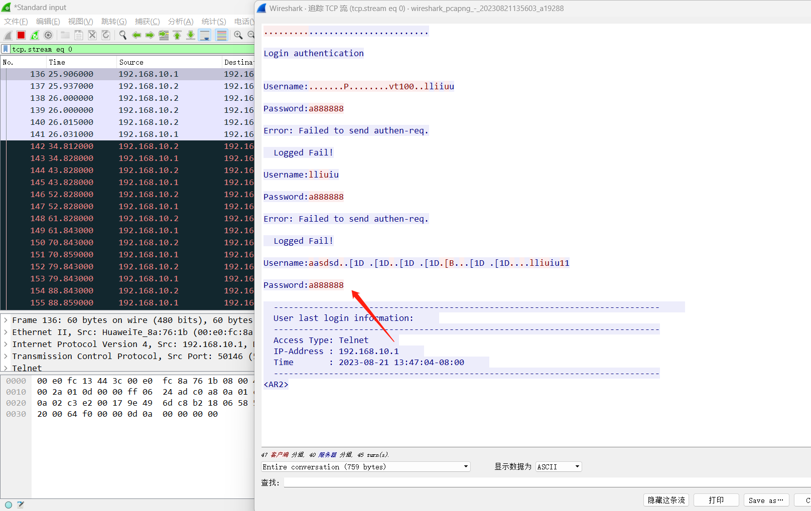Image resolution: width=811 pixels, height=511 pixels.
Task: Select packet number 155 row
Action: click(127, 303)
